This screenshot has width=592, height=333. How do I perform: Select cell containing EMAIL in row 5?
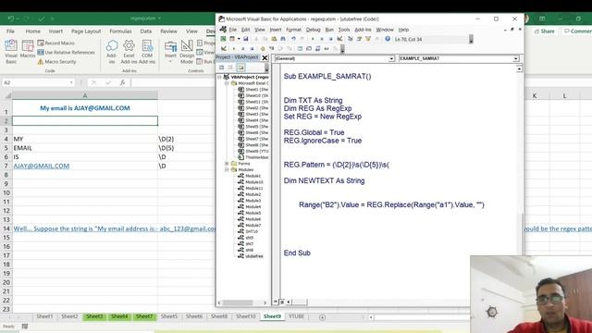pyautogui.click(x=85, y=148)
